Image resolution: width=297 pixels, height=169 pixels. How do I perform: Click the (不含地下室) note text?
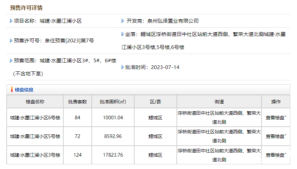click(28, 74)
